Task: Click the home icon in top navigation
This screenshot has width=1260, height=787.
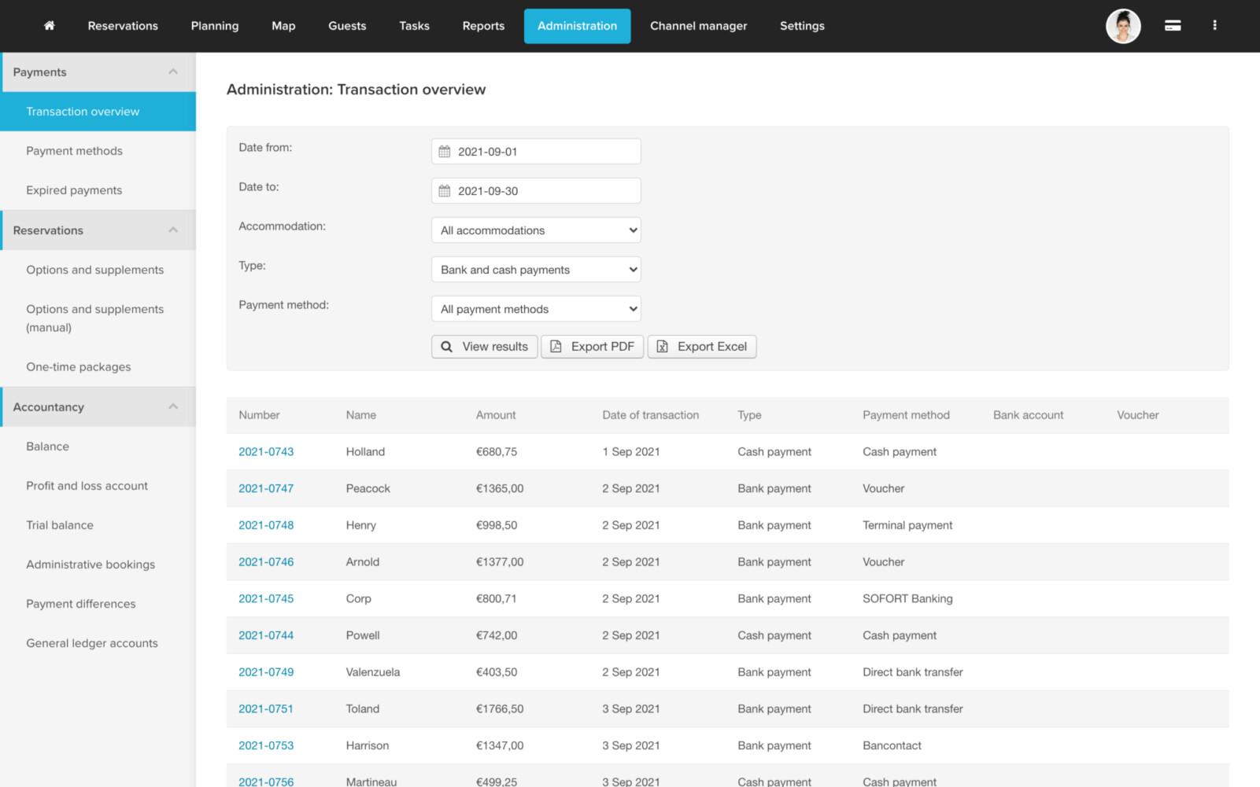Action: [49, 26]
